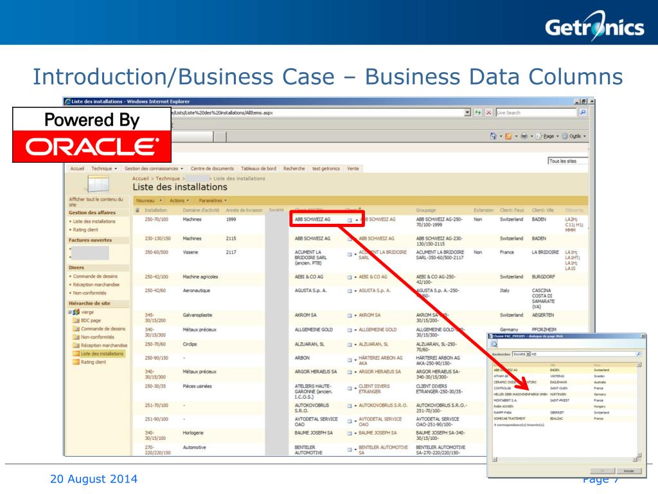Click the RSS feeds icon
Image resolution: width=658 pixels, height=494 pixels.
coord(508,136)
